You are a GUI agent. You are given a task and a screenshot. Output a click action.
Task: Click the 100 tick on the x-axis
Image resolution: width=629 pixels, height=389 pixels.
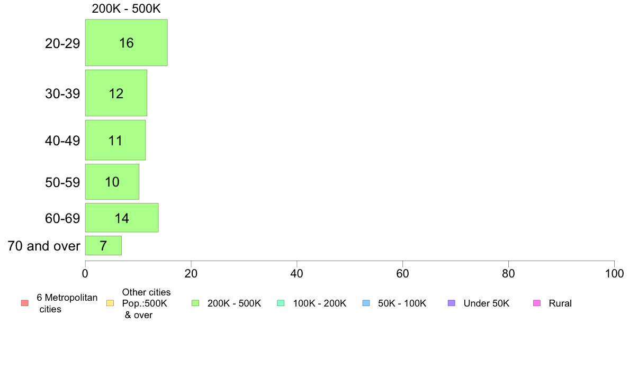coord(614,274)
